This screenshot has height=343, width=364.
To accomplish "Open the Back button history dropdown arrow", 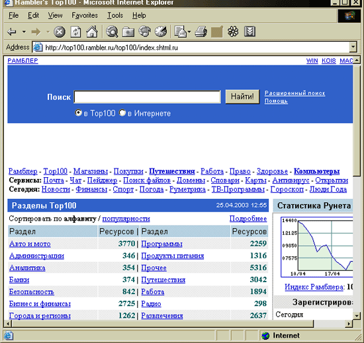I will 24,32.
